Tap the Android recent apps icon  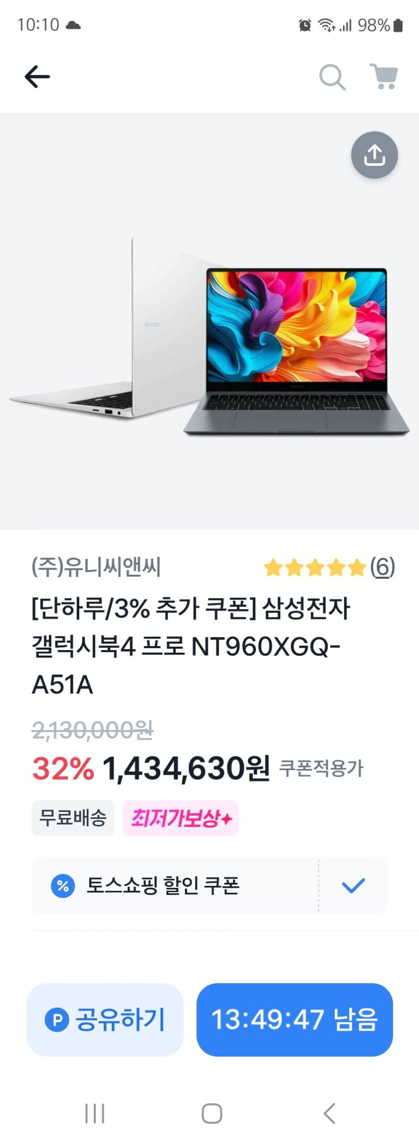[94, 1113]
